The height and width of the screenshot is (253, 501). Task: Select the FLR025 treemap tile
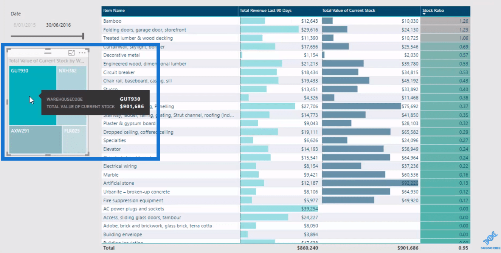(x=74, y=140)
